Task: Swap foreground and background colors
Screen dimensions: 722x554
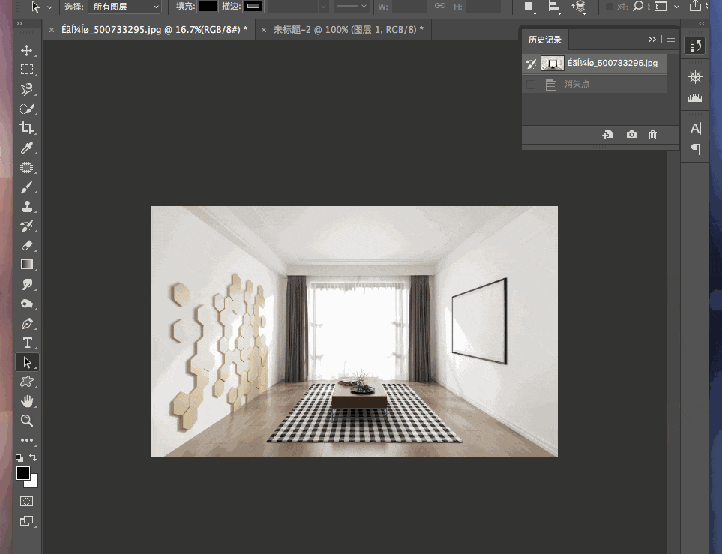Action: [x=33, y=457]
